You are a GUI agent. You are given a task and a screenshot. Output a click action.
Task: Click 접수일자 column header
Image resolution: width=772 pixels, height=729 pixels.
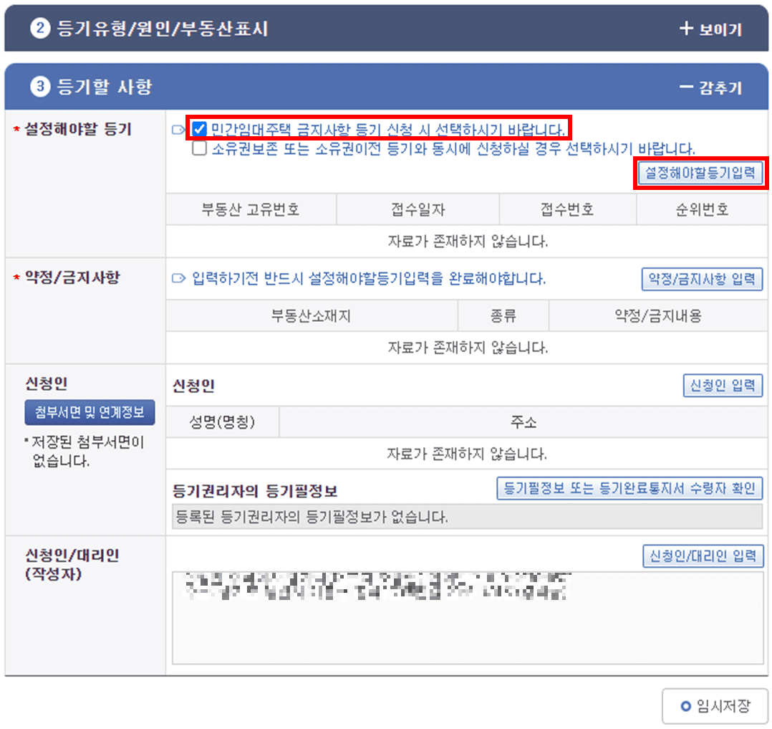(x=418, y=209)
